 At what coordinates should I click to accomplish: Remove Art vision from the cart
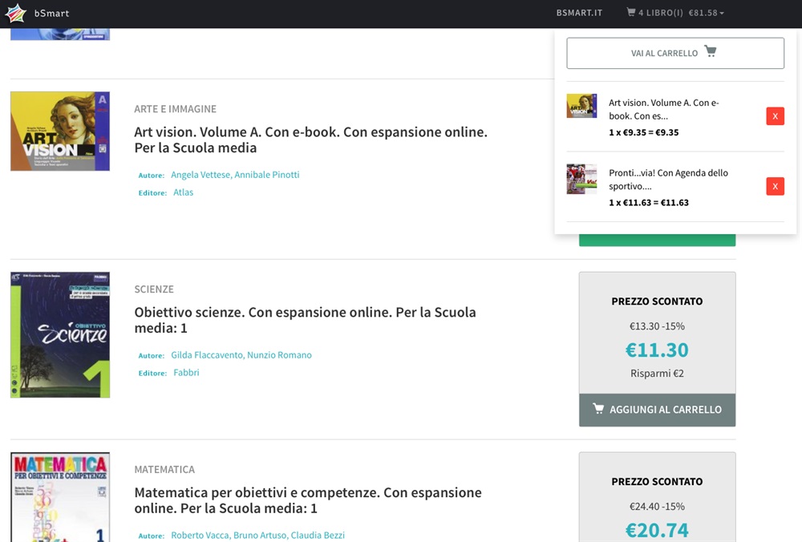point(775,116)
